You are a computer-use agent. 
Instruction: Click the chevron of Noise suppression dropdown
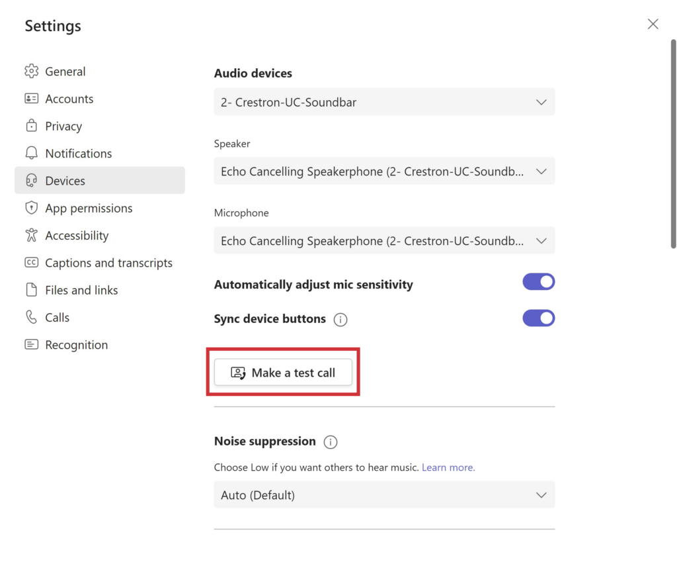(x=541, y=495)
